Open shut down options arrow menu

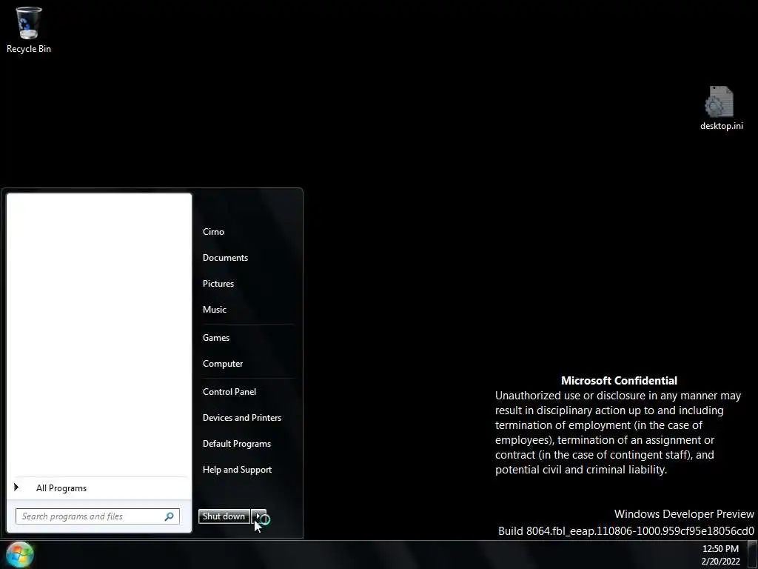click(x=258, y=516)
